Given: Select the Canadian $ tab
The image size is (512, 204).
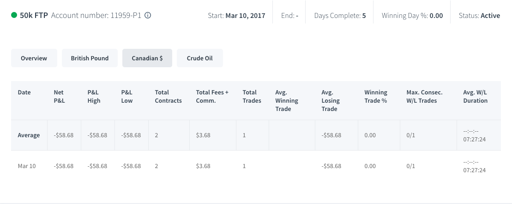Looking at the screenshot, I should (147, 58).
